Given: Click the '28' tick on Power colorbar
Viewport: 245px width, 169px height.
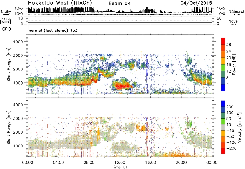Looking at the screenshot, I should click(228, 45).
